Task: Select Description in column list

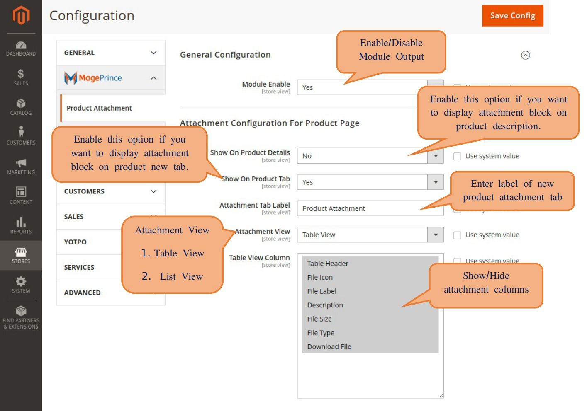Action: tap(370, 305)
